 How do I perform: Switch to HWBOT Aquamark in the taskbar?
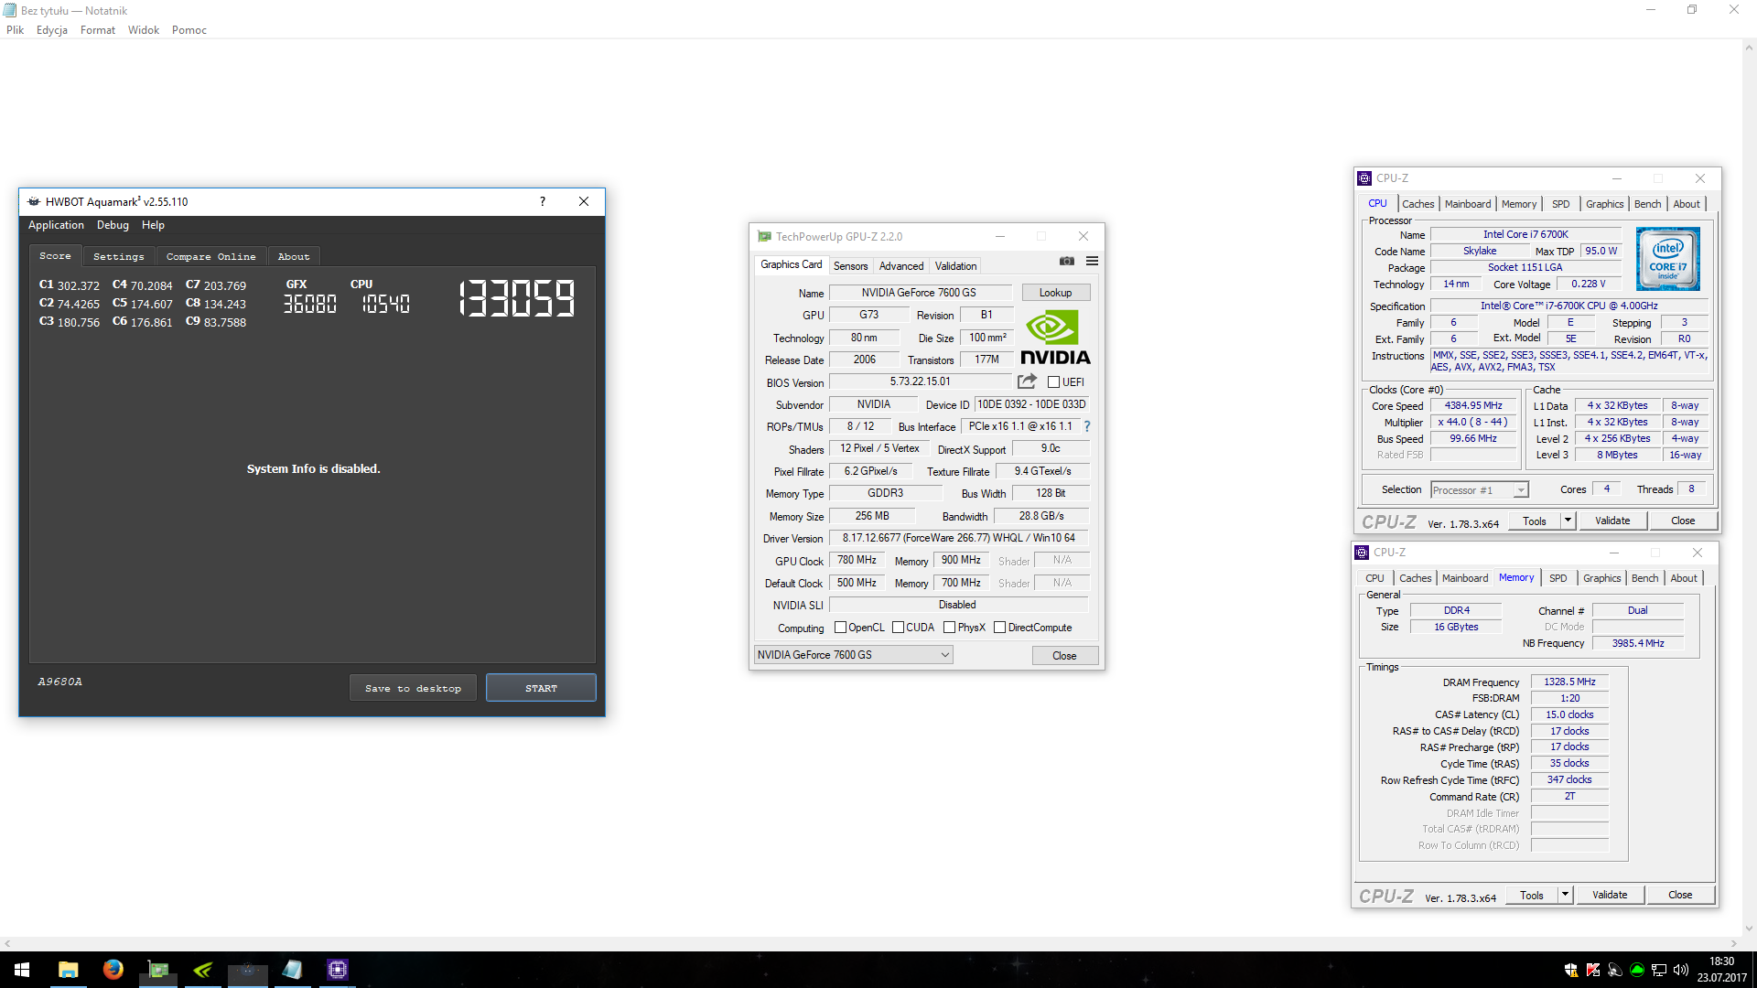point(247,970)
